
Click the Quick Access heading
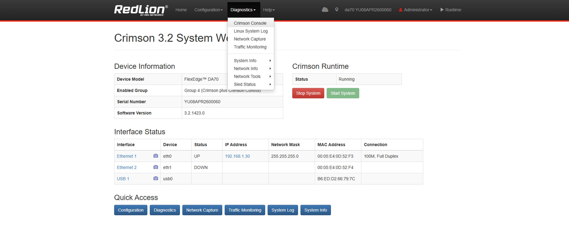click(136, 197)
